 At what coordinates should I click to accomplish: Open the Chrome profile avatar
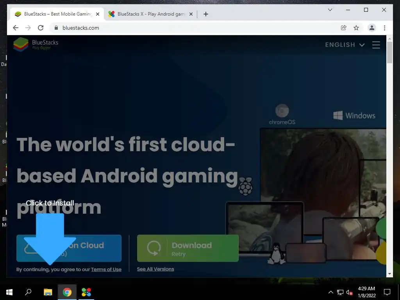tap(372, 28)
